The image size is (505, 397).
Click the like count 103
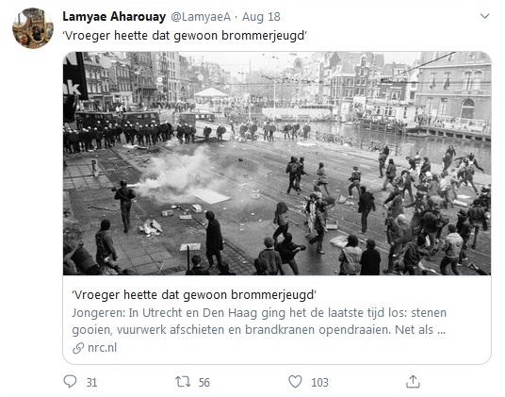(319, 383)
